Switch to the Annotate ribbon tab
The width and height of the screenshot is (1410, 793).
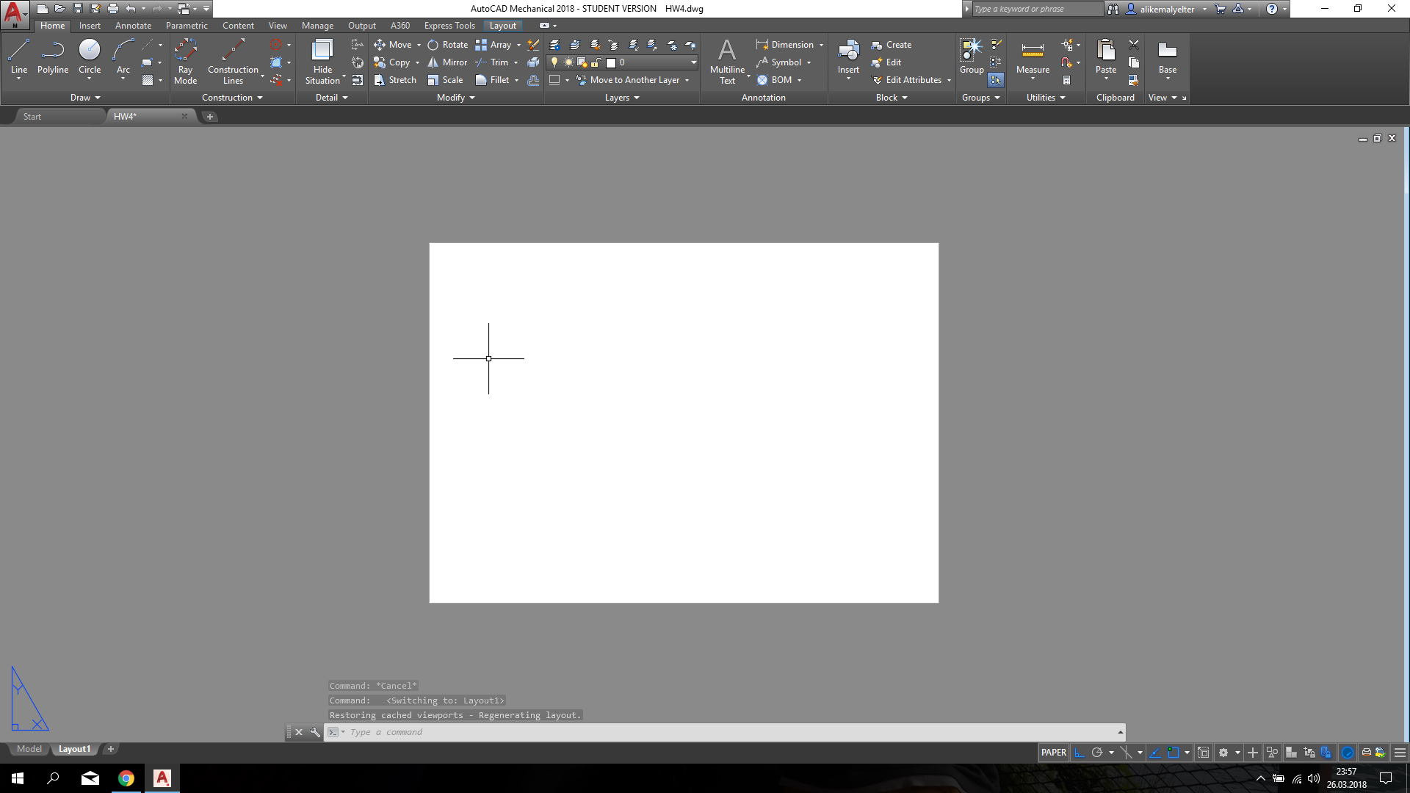133,25
